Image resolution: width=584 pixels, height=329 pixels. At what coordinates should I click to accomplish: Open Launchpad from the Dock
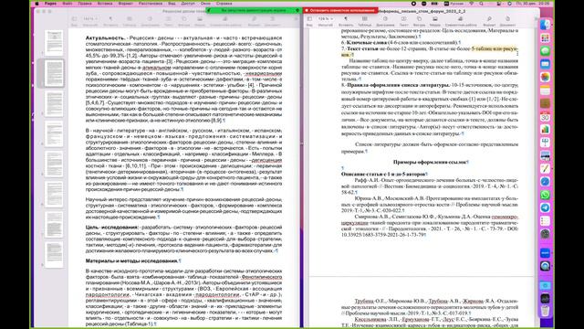545,38
